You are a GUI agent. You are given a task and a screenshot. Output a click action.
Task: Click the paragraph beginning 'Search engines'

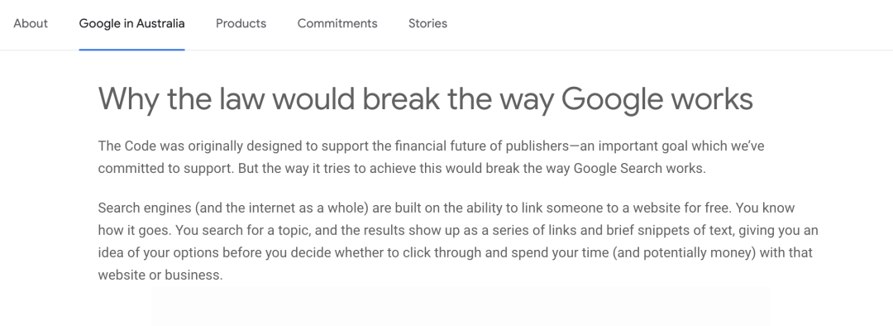[x=458, y=241]
